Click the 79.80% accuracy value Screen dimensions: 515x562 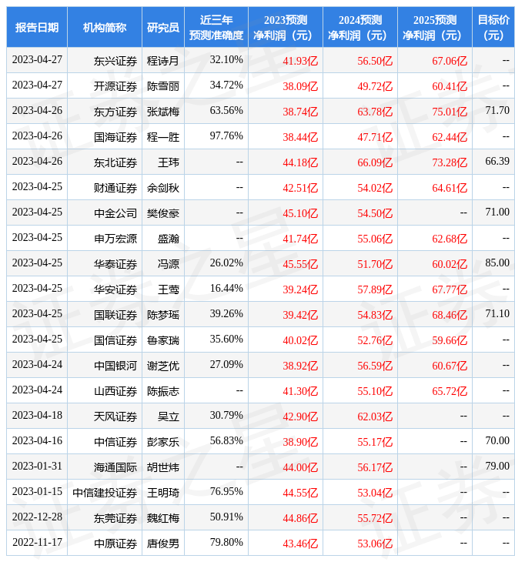226,542
